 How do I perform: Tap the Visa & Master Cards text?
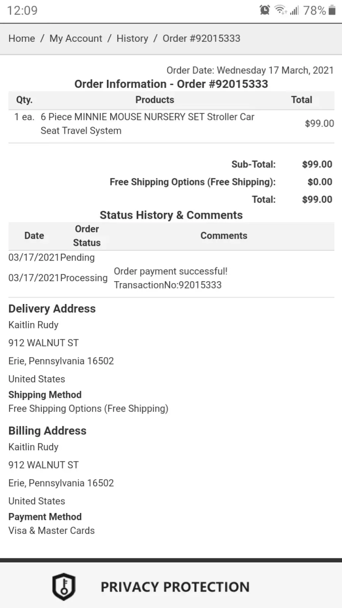point(52,530)
